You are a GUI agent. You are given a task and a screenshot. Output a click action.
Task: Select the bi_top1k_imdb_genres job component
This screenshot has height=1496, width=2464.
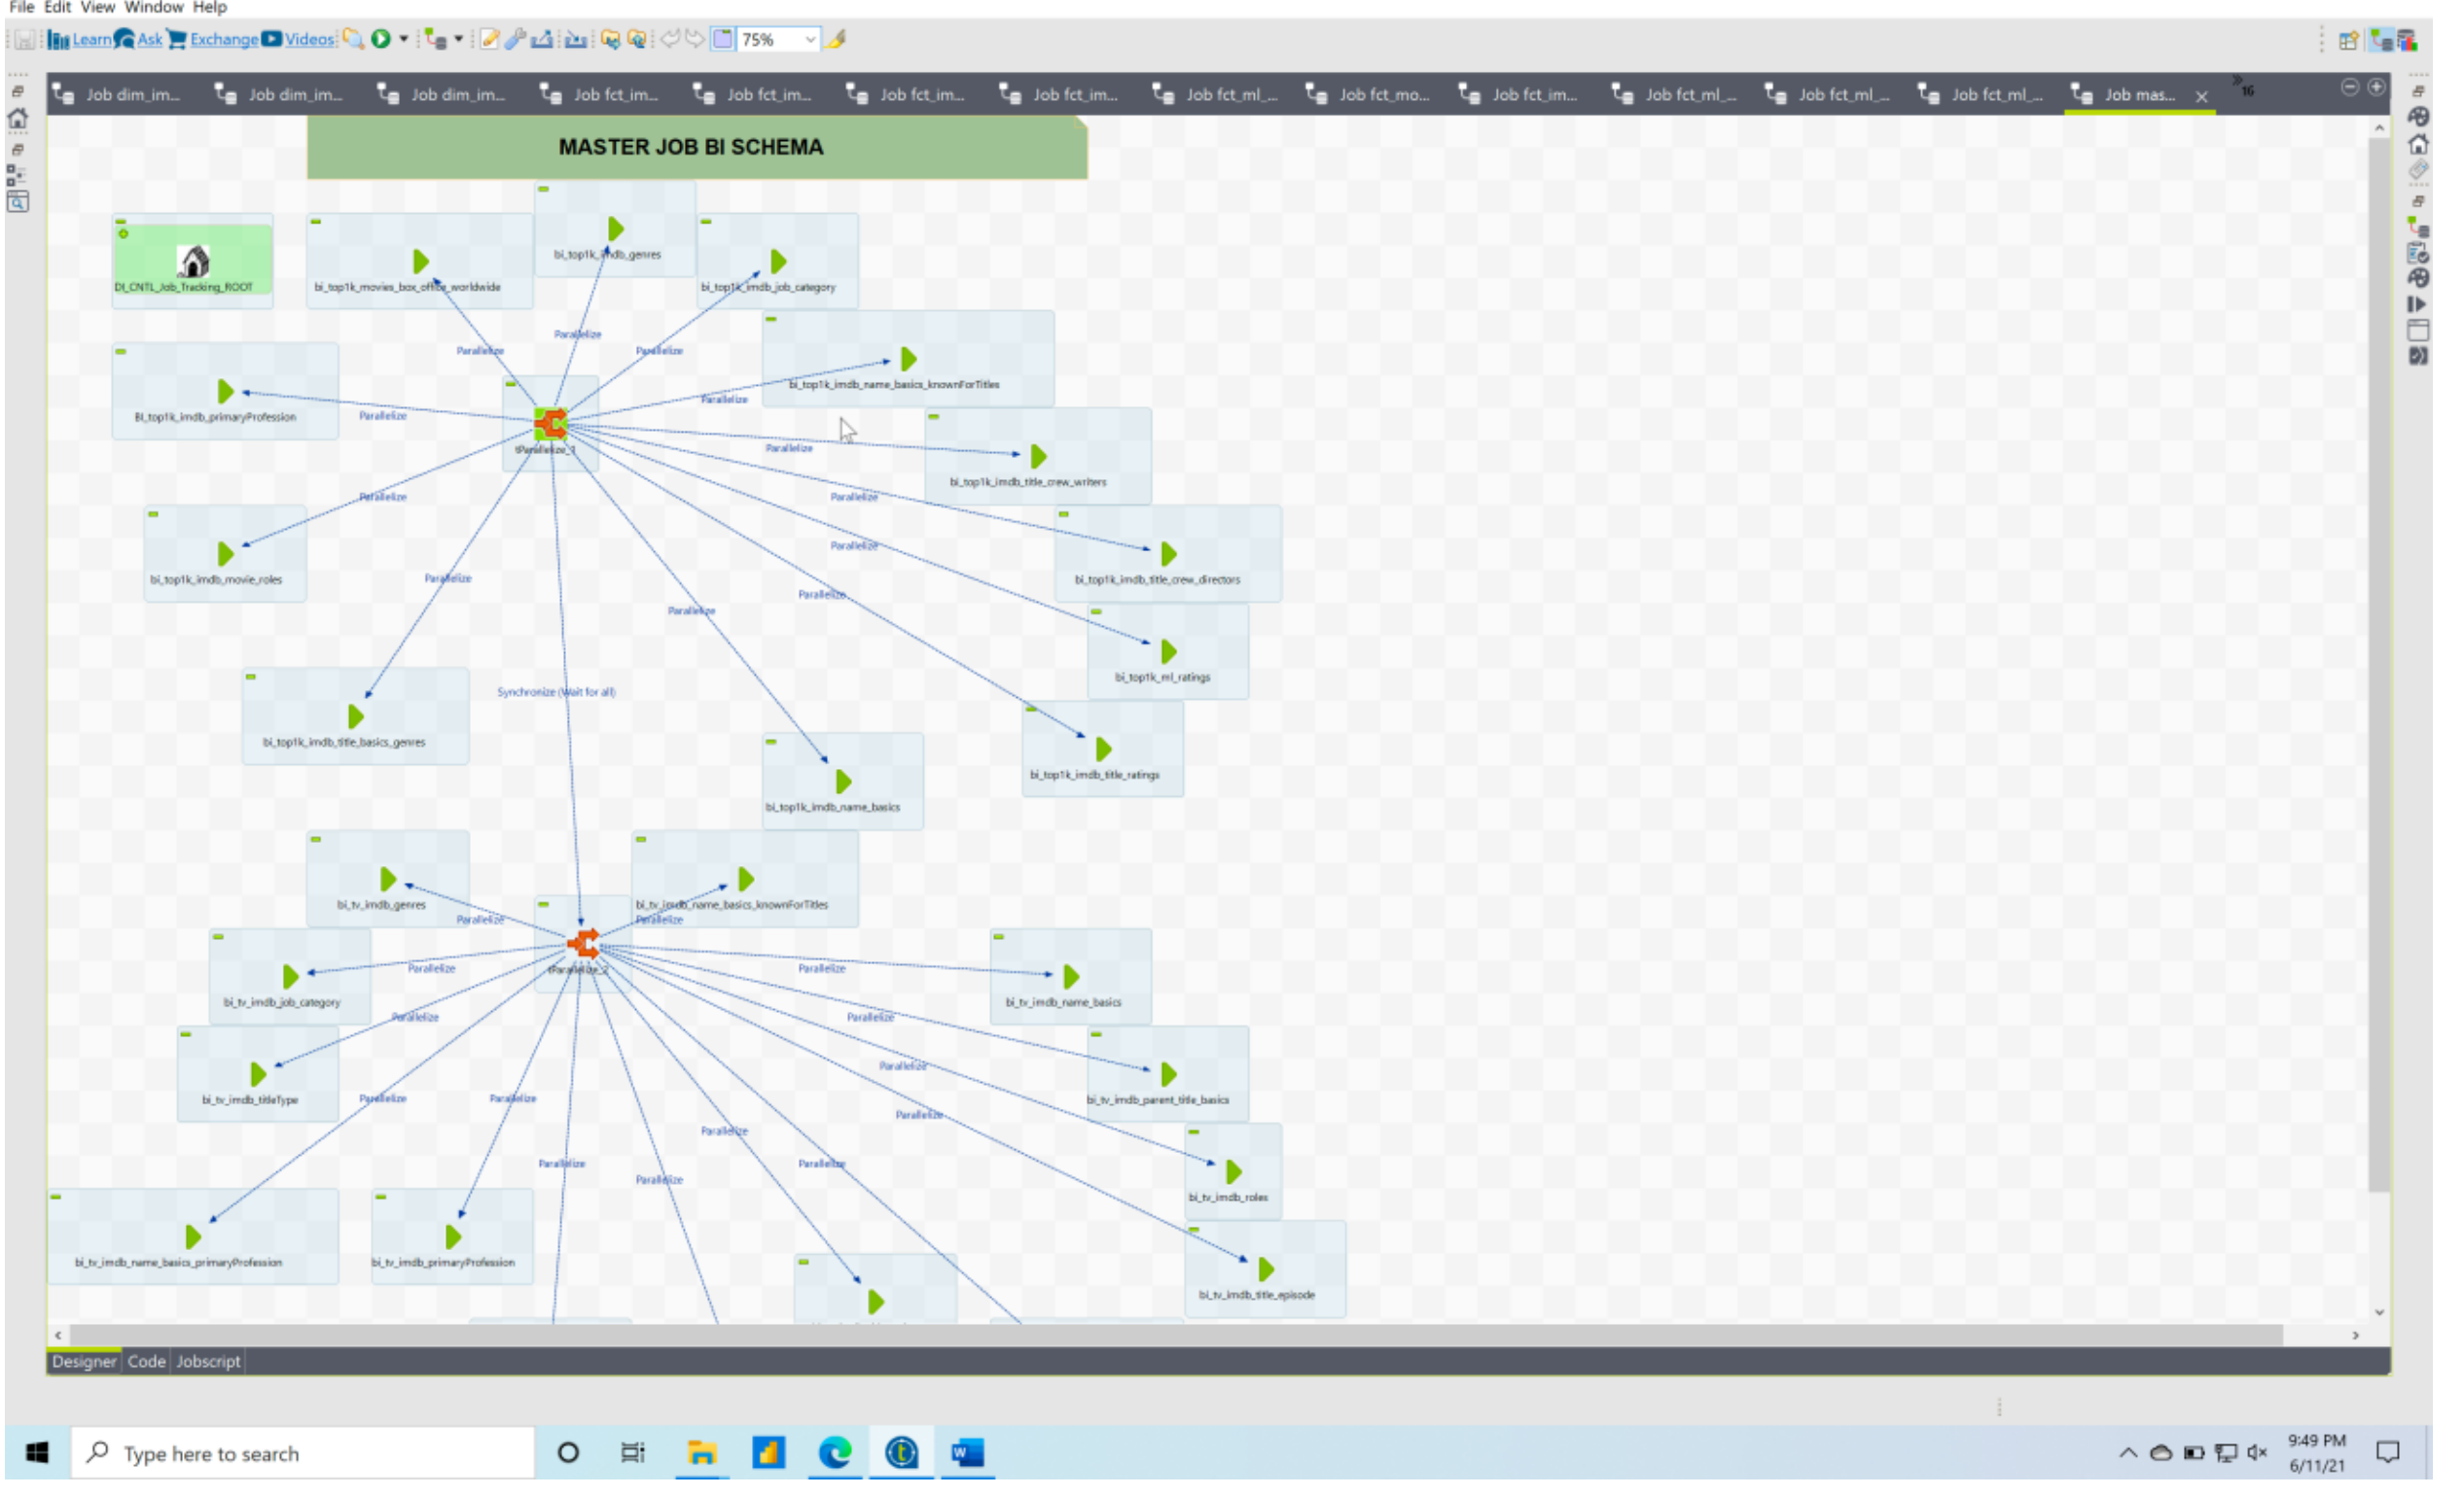coord(616,229)
